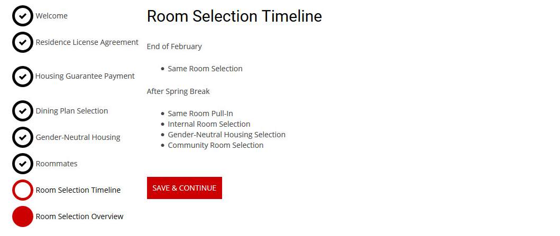
Task: Open the Roommates step label
Action: pyautogui.click(x=56, y=164)
